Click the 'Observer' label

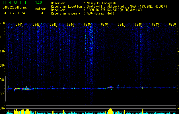(x=58, y=3)
